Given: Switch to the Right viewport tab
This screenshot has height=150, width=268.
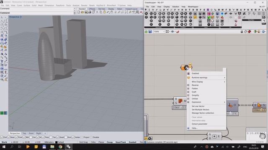Looking at the screenshot, I should tap(39, 133).
